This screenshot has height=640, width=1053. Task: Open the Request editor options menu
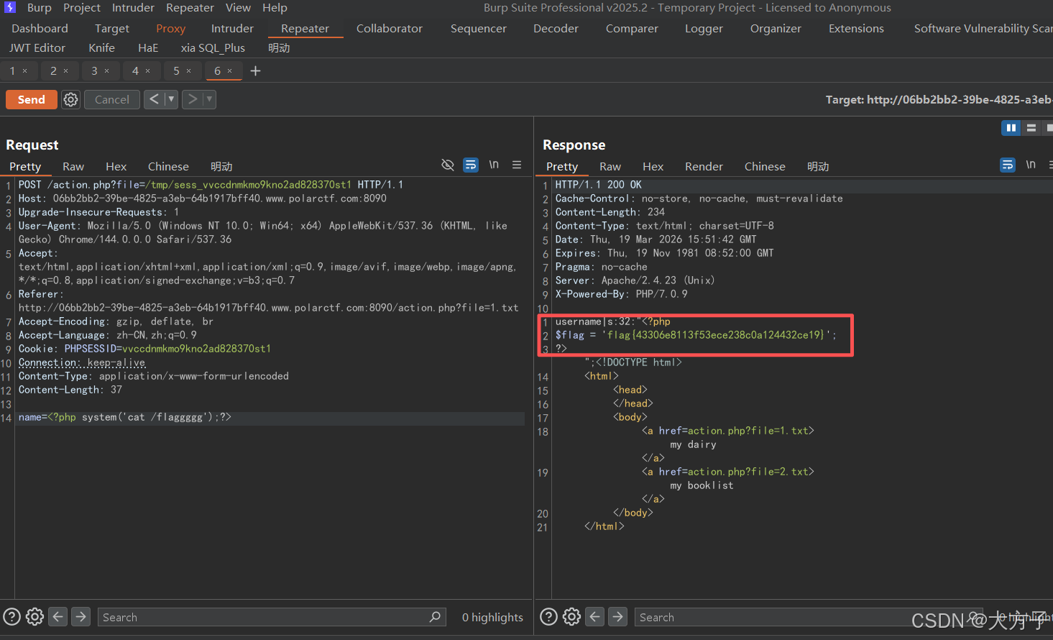[x=517, y=165]
